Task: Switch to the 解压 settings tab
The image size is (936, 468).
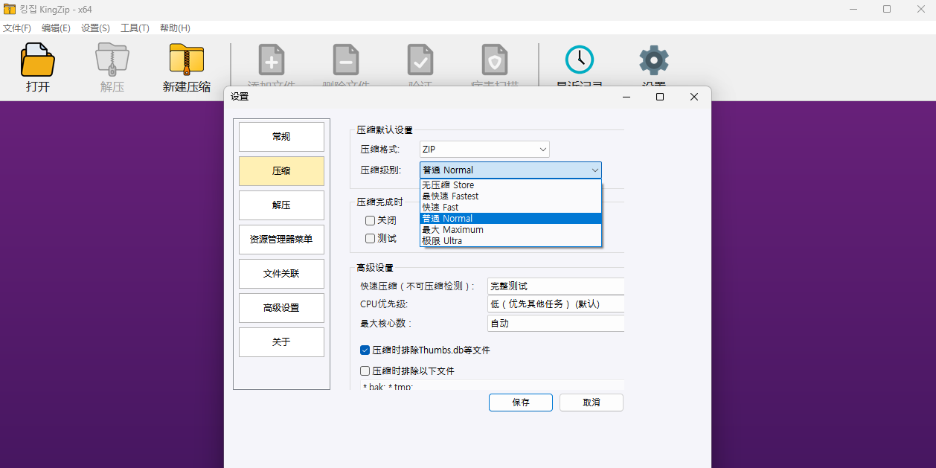Action: 281,205
